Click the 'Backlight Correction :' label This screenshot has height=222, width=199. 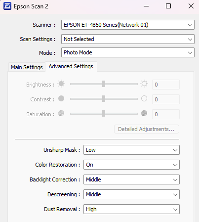tap(55, 179)
